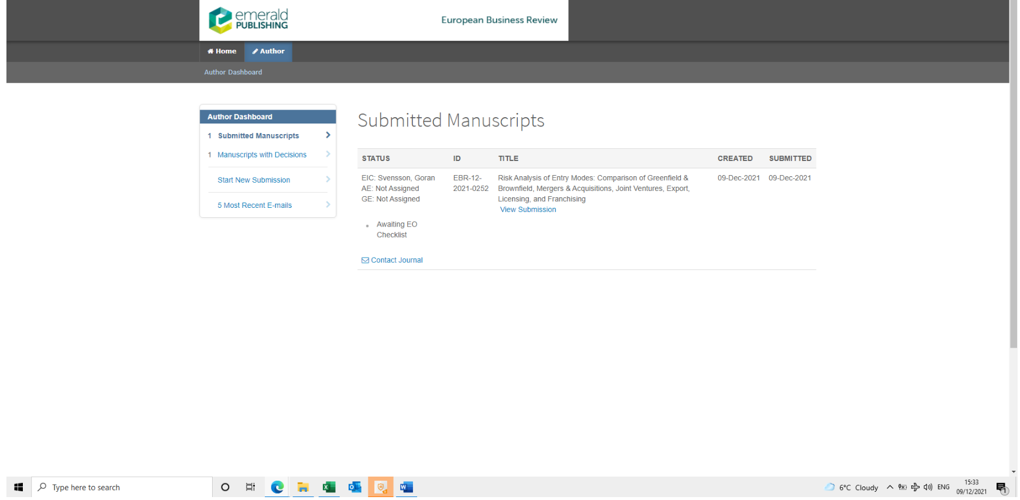The width and height of the screenshot is (1020, 500).
Task: Click the volume speaker icon
Action: coord(928,487)
